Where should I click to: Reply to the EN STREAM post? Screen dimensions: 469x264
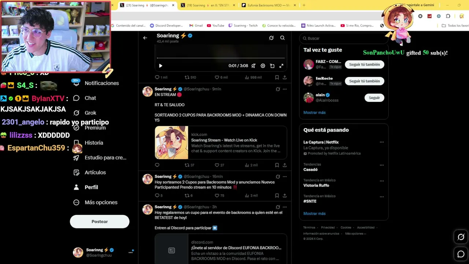tap(157, 165)
